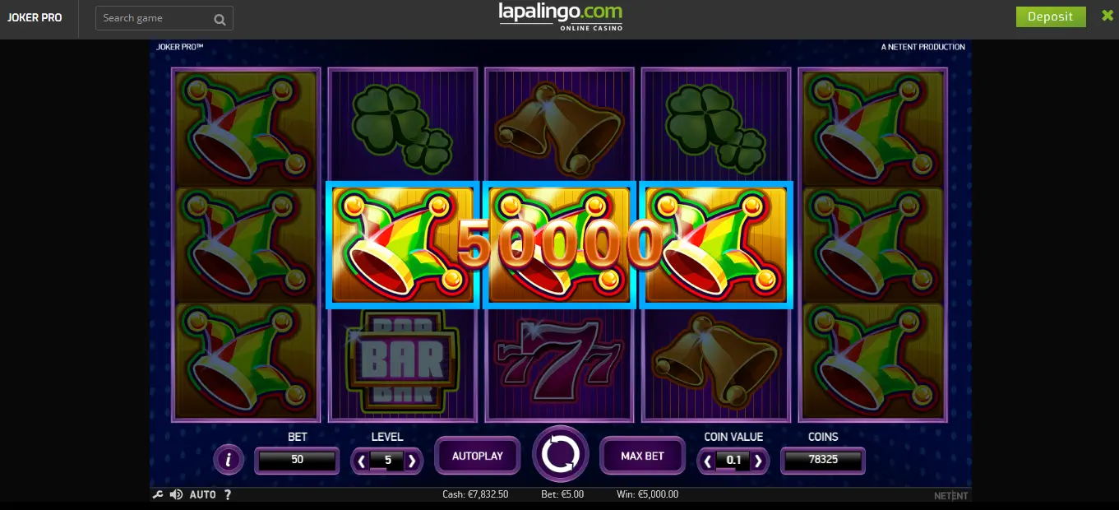Open the lapalingo.com logo link
The height and width of the screenshot is (510, 1119).
click(561, 16)
